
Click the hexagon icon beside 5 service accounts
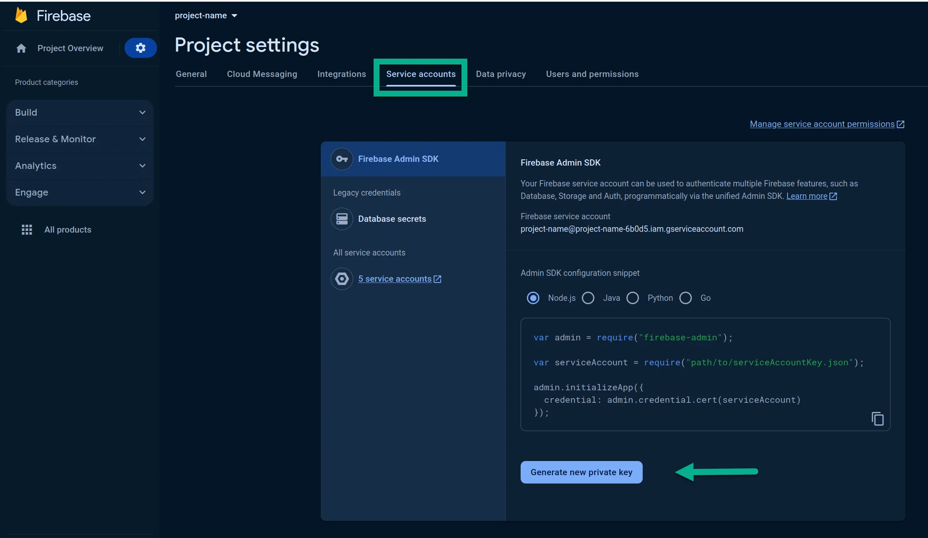coord(342,279)
